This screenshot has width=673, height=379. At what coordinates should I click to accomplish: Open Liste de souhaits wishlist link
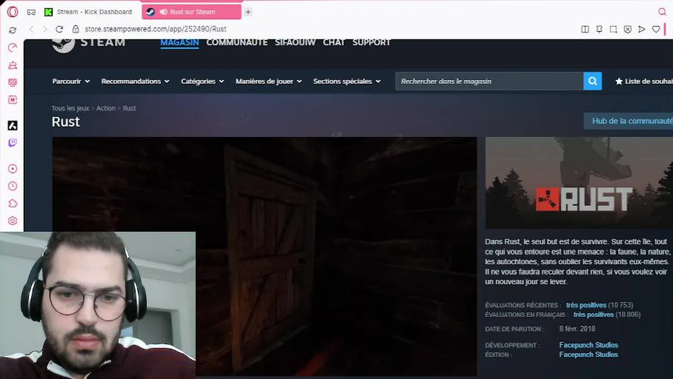tap(643, 81)
